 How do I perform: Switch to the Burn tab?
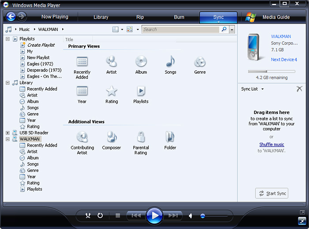(179, 17)
